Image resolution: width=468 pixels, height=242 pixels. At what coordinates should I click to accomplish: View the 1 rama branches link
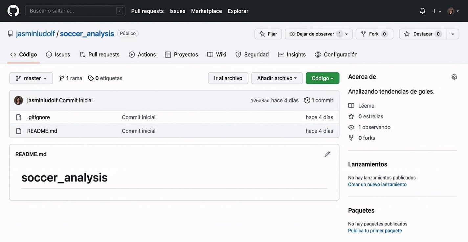point(71,78)
